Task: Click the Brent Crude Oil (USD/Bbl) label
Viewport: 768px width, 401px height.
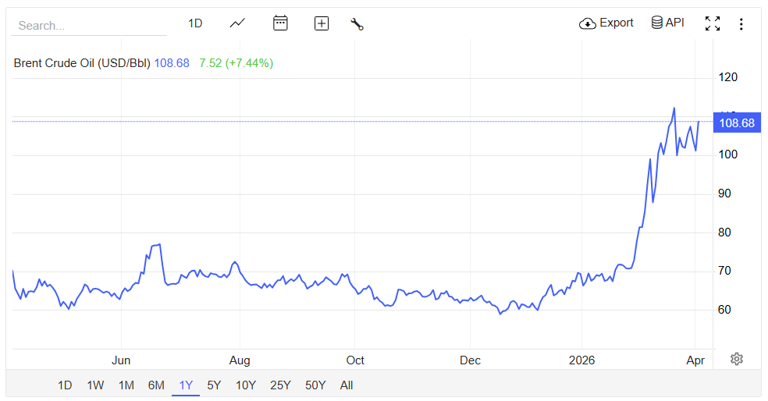Action: (82, 63)
